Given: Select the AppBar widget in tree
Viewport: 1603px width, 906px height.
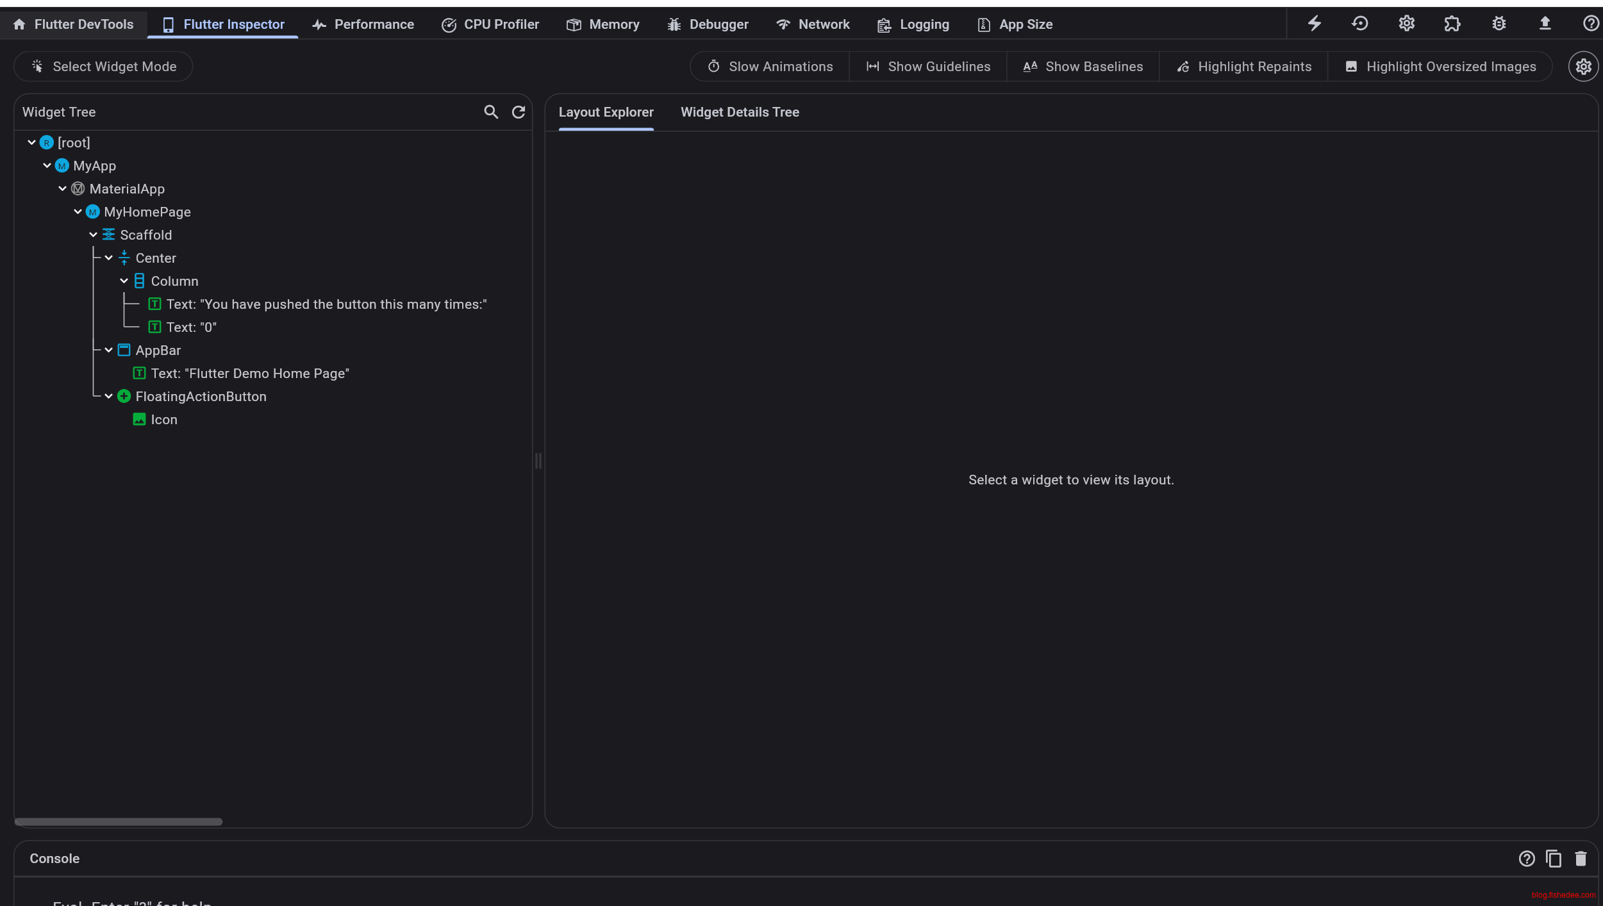Looking at the screenshot, I should [158, 350].
